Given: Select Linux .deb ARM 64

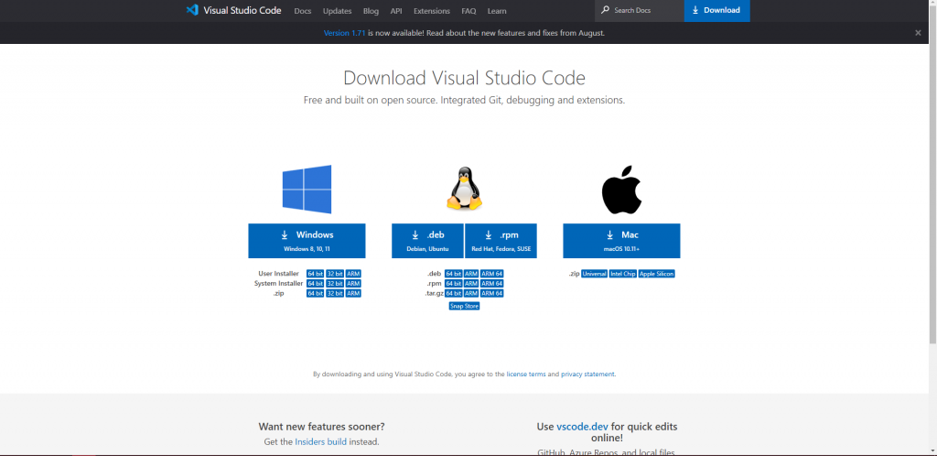Looking at the screenshot, I should tap(491, 274).
